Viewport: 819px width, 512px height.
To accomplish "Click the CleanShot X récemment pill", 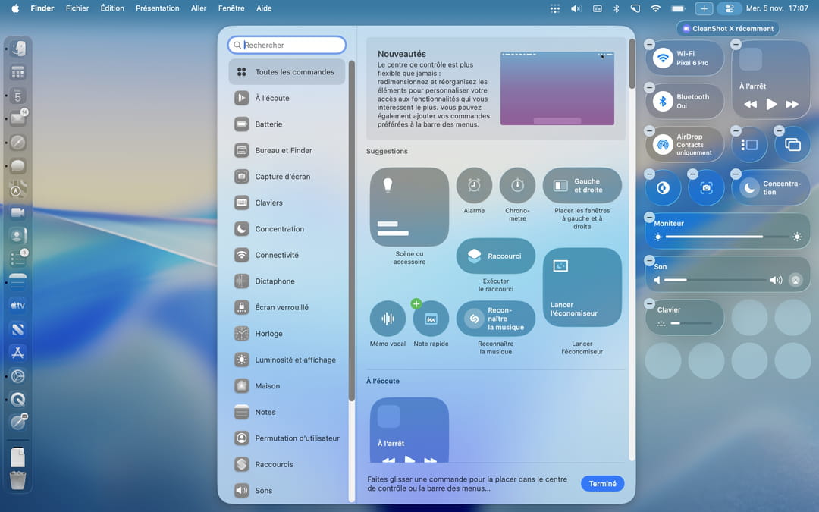I will pyautogui.click(x=728, y=29).
